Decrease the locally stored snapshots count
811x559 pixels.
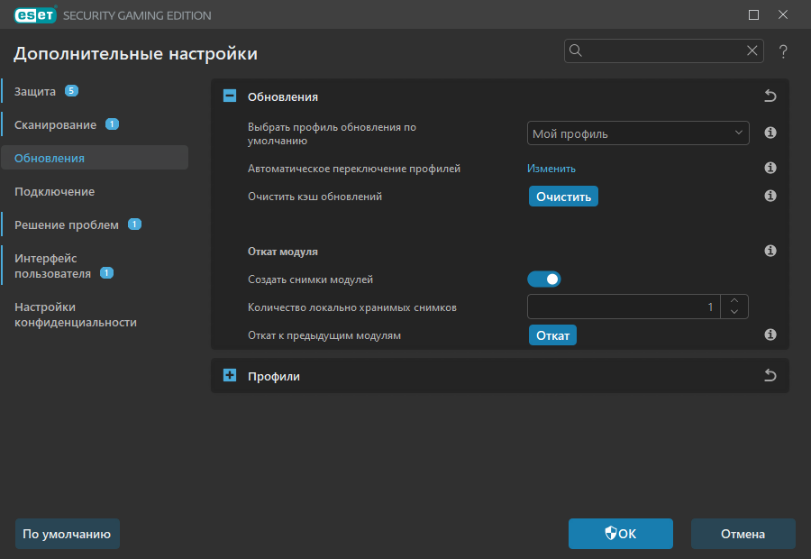pyautogui.click(x=734, y=312)
